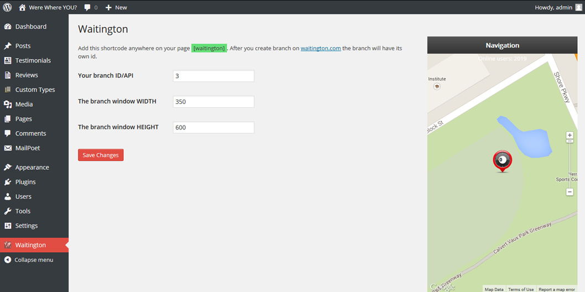585x292 pixels.
Task: Click Save Changes button
Action: 101,155
